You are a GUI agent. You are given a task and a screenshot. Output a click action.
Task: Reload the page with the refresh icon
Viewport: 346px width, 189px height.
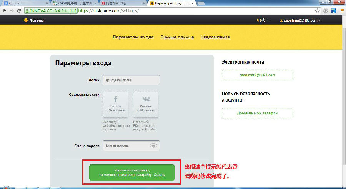[x=19, y=11]
